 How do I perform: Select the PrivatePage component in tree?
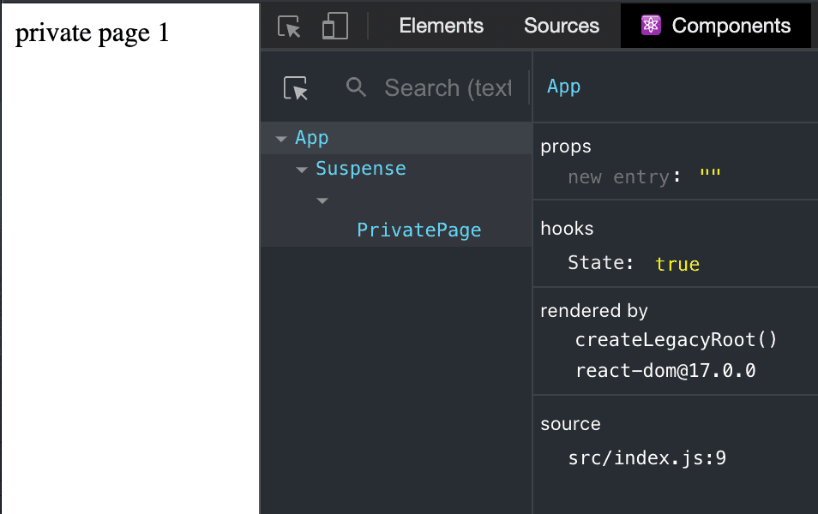tap(419, 230)
